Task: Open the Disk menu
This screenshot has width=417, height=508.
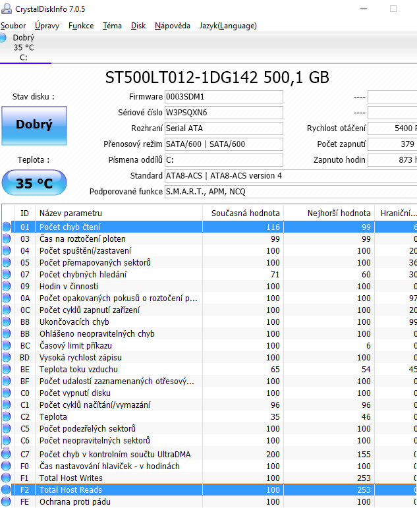Action: [x=138, y=26]
